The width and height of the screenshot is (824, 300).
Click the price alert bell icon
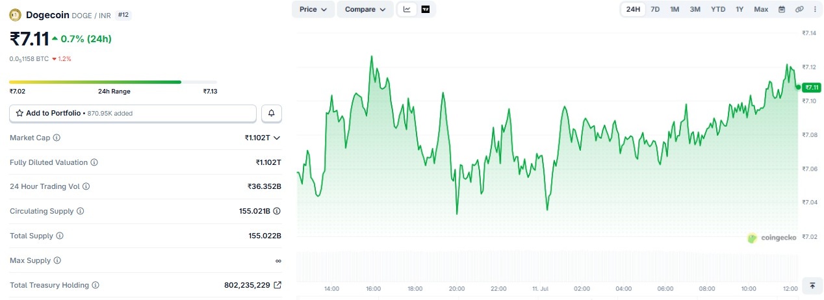272,113
